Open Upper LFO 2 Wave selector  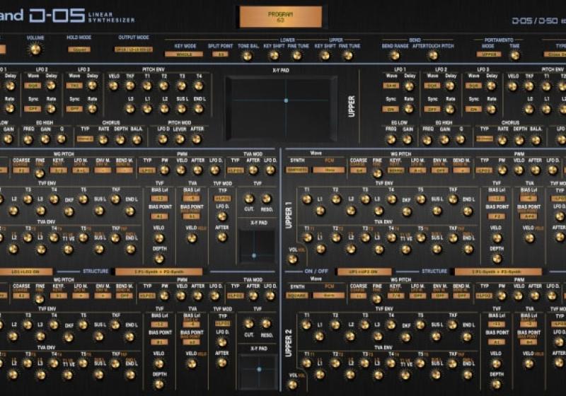432,86
